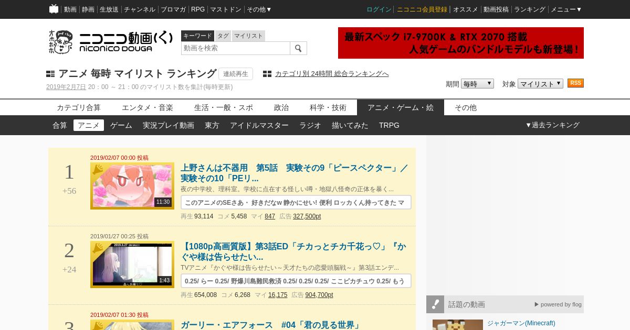Open the 対象 マイリスト dropdown

tap(540, 84)
